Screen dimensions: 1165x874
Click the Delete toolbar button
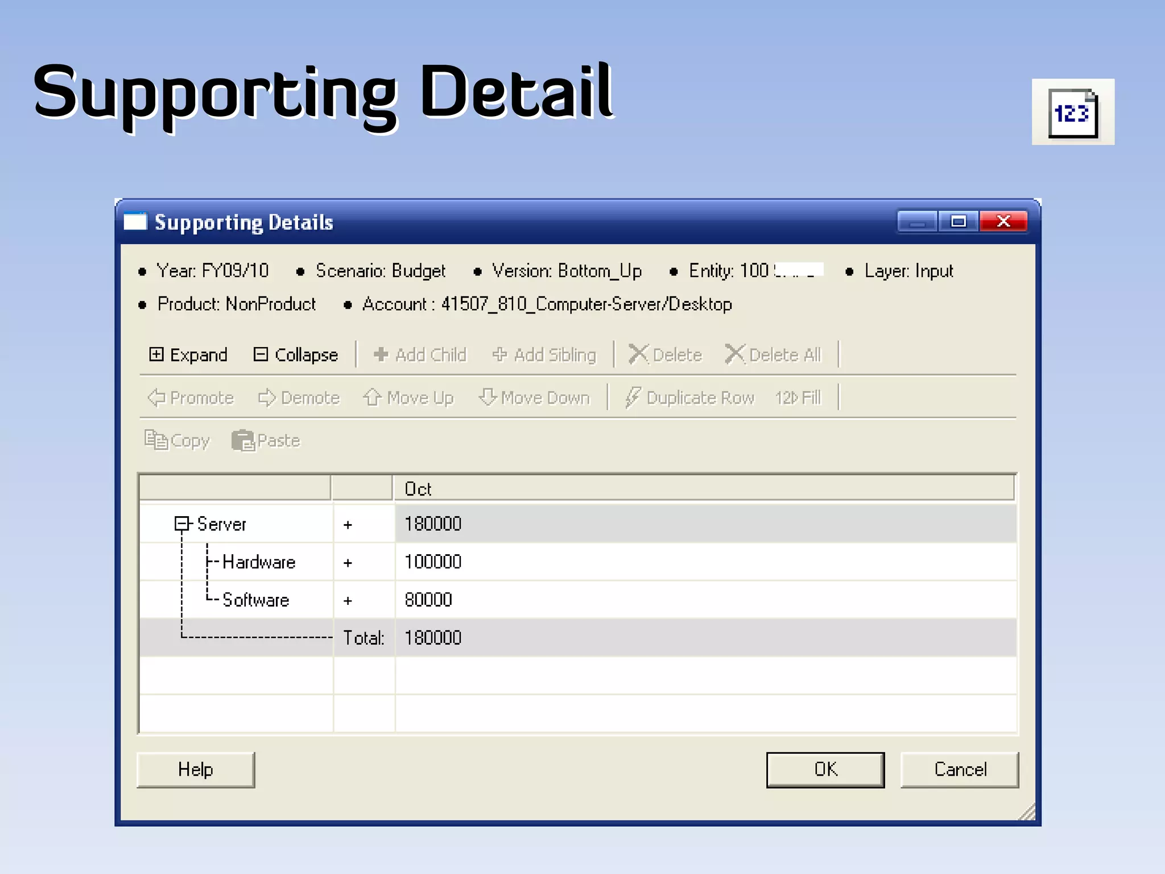tap(665, 354)
